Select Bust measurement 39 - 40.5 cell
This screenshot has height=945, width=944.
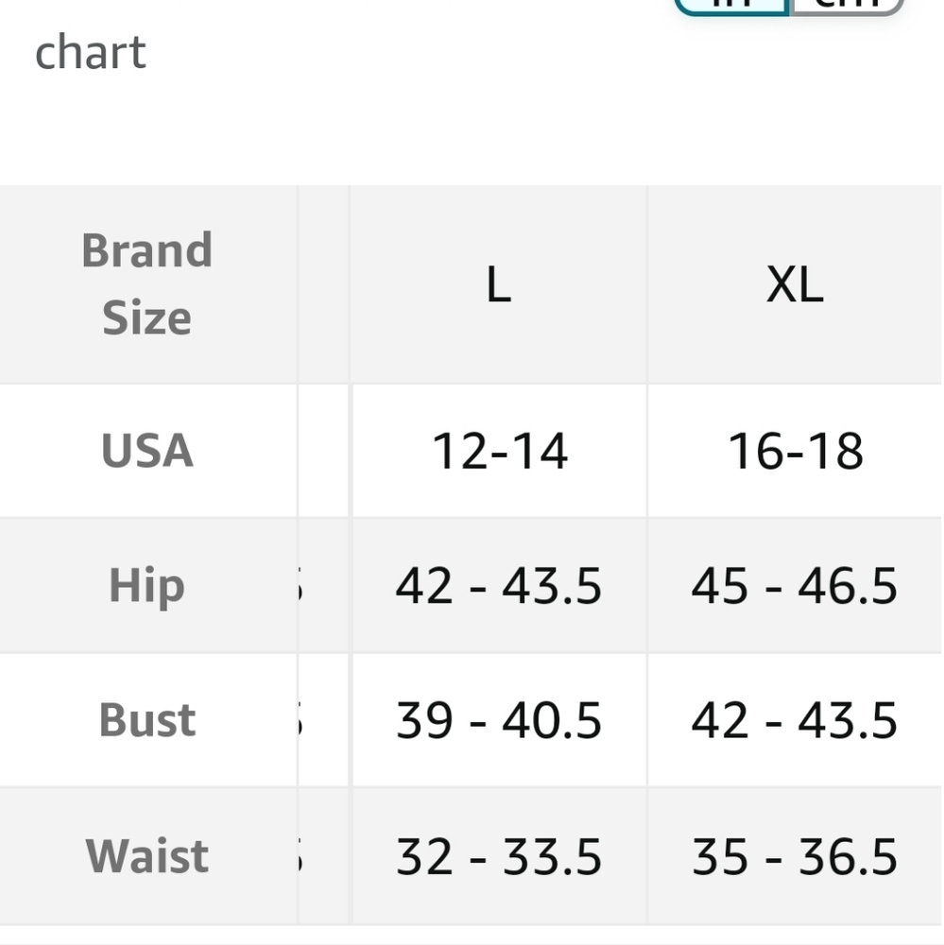[499, 719]
